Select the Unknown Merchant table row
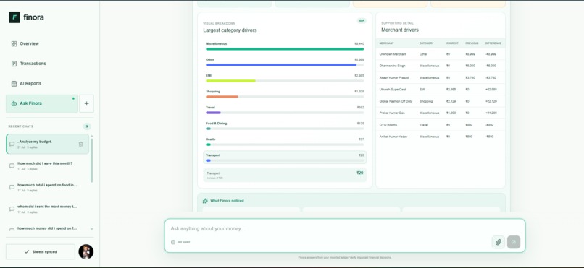584x268 pixels. pyautogui.click(x=441, y=54)
